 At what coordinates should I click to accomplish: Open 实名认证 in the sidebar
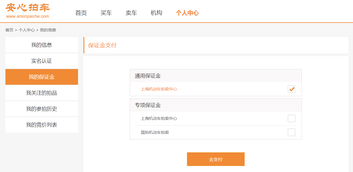(42, 61)
